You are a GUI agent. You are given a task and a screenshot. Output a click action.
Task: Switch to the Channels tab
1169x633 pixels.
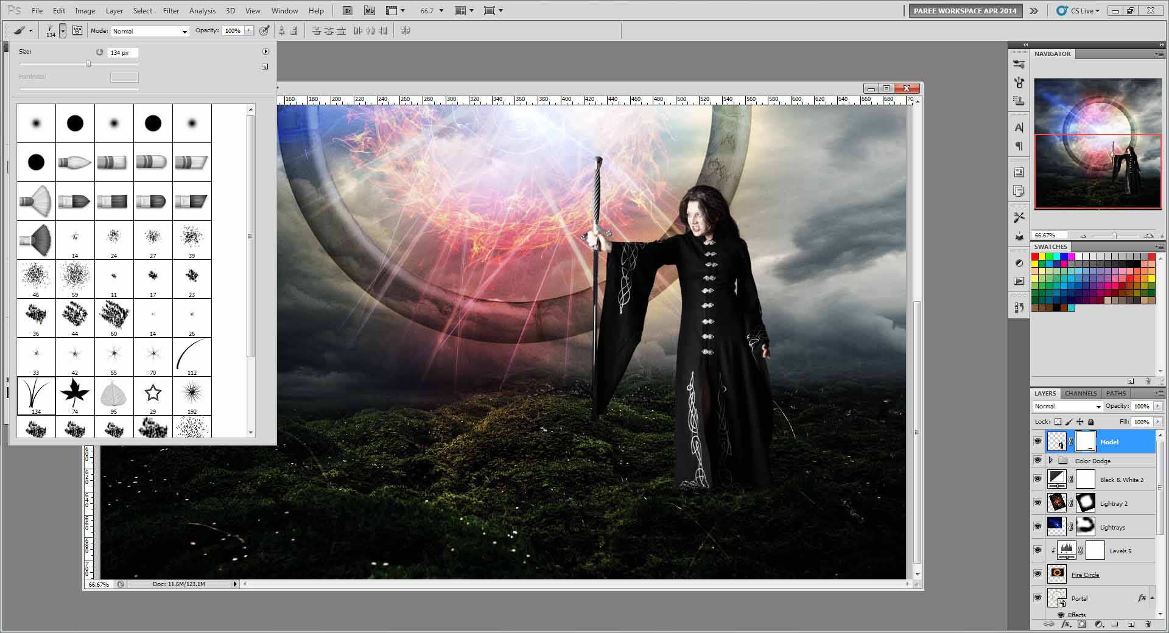pos(1080,393)
